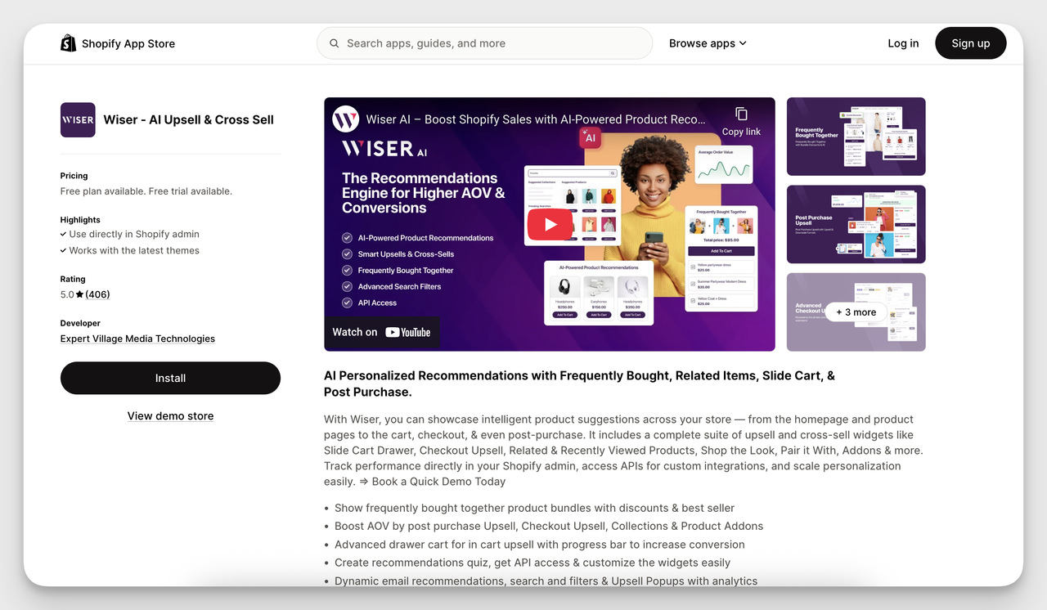Click the 'Show frequently bought together' bullet
This screenshot has width=1047, height=610.
coord(534,508)
